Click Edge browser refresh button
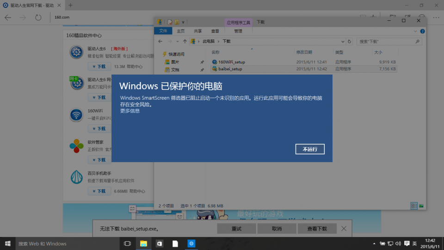The width and height of the screenshot is (444, 250). click(38, 17)
